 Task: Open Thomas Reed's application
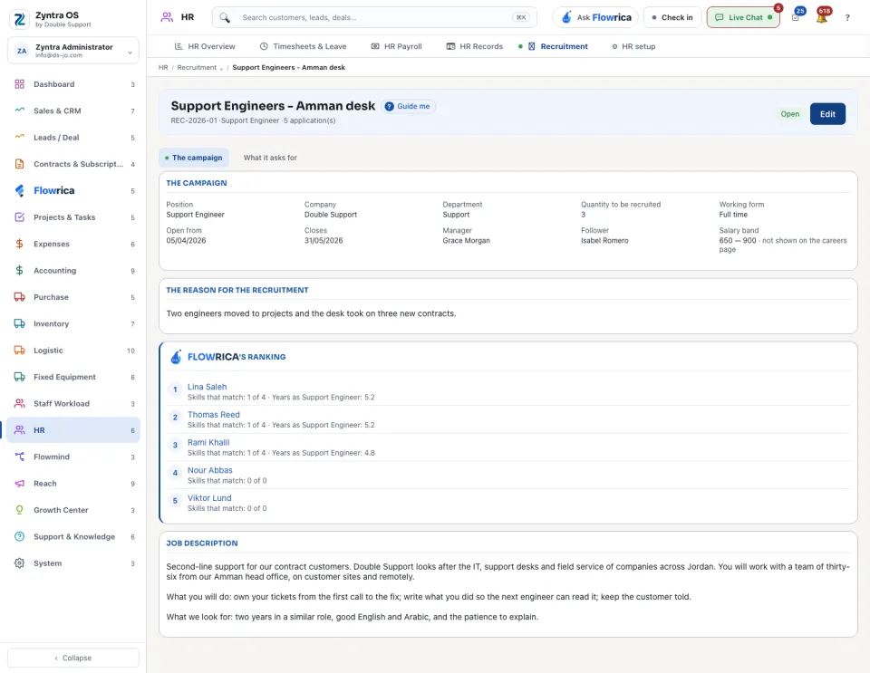click(214, 415)
